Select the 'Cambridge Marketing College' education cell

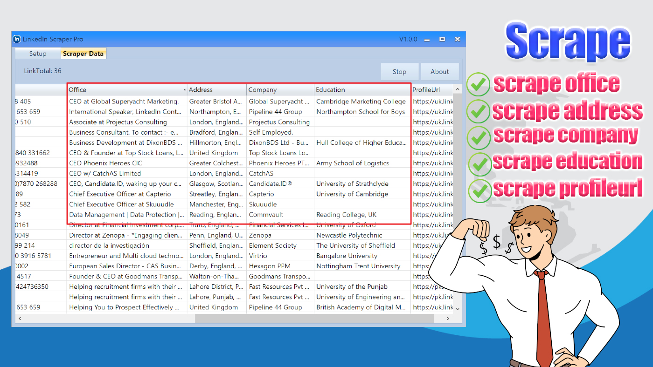pos(362,102)
